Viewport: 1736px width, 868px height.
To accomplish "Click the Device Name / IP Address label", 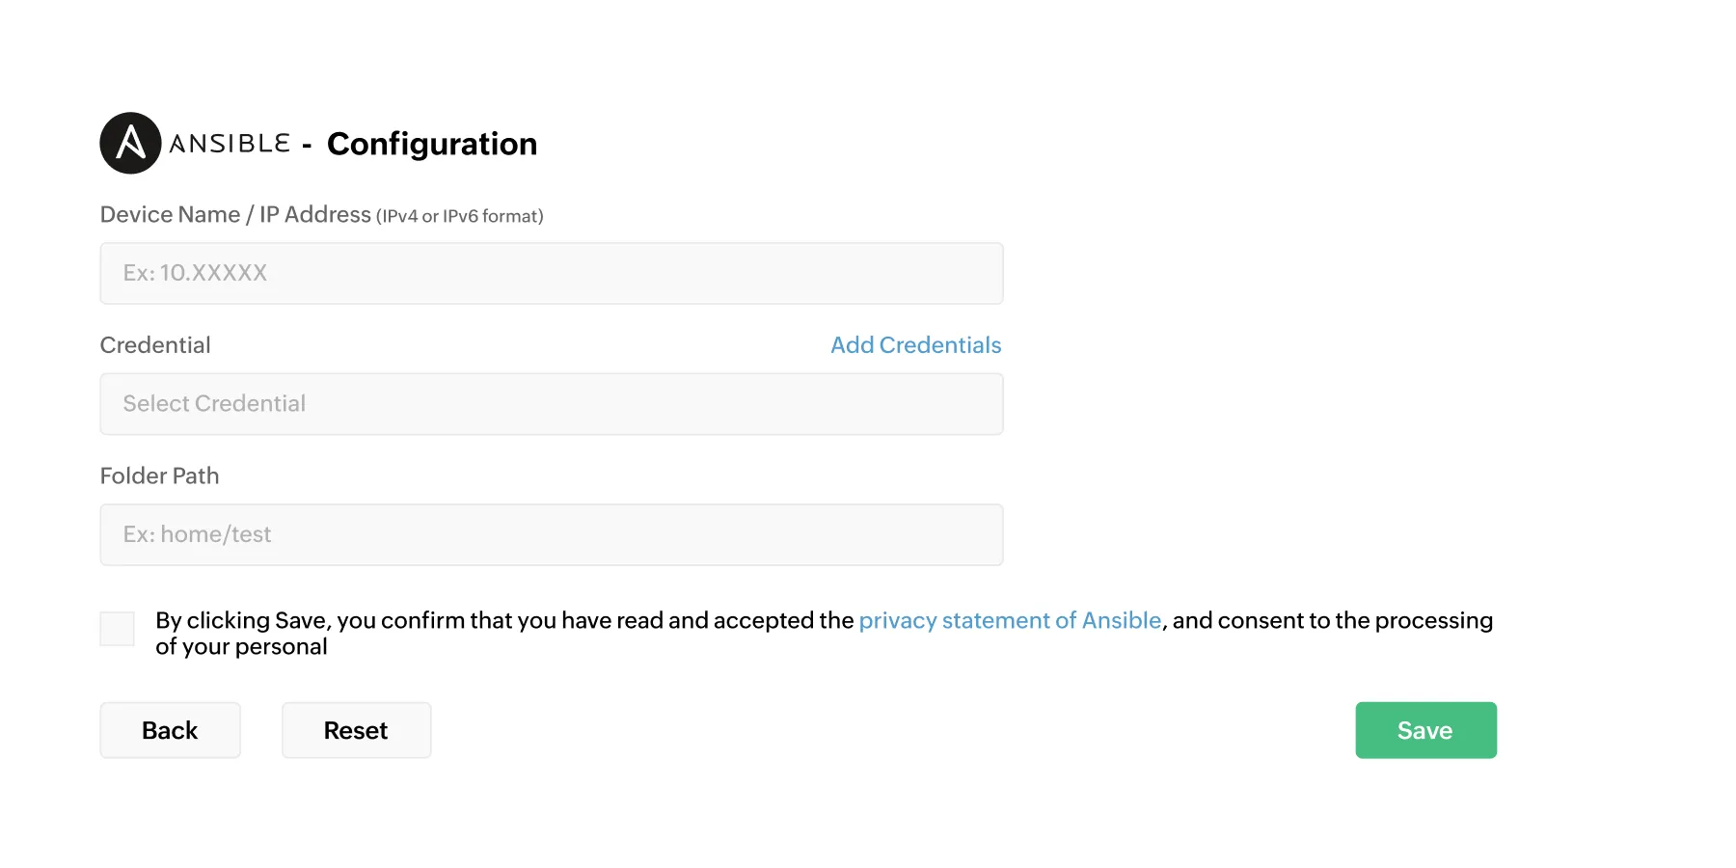I will (234, 213).
